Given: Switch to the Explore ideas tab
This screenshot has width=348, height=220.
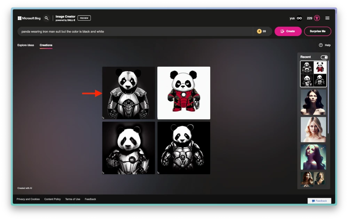Looking at the screenshot, I should [x=25, y=45].
